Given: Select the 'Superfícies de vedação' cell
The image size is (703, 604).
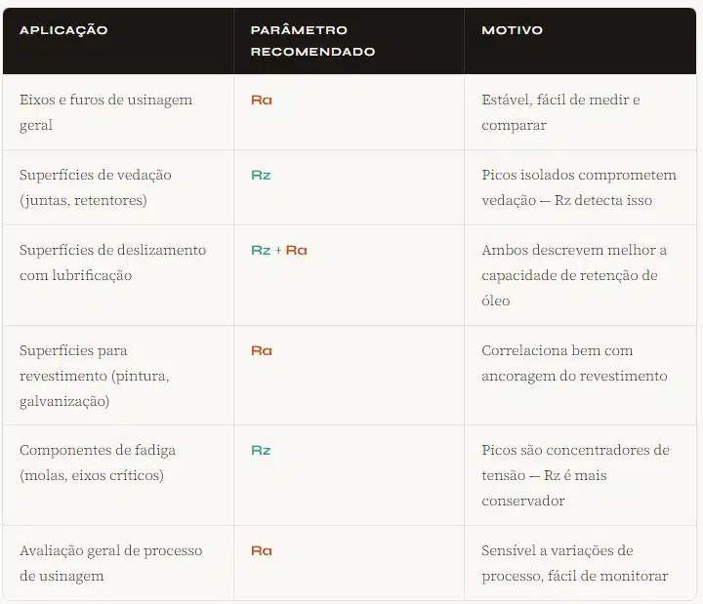Looking at the screenshot, I should (96, 187).
